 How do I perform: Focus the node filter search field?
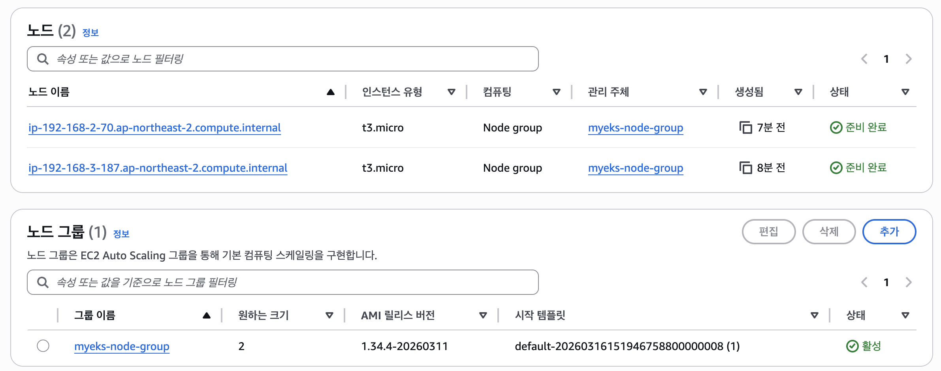(x=283, y=59)
